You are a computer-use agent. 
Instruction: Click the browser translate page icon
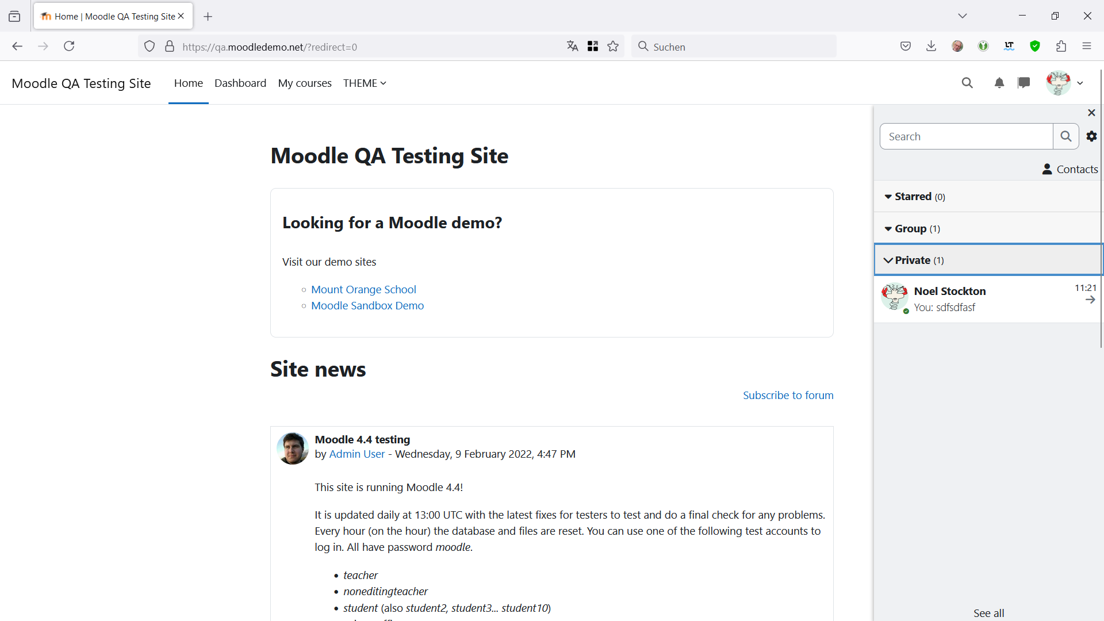click(x=572, y=47)
